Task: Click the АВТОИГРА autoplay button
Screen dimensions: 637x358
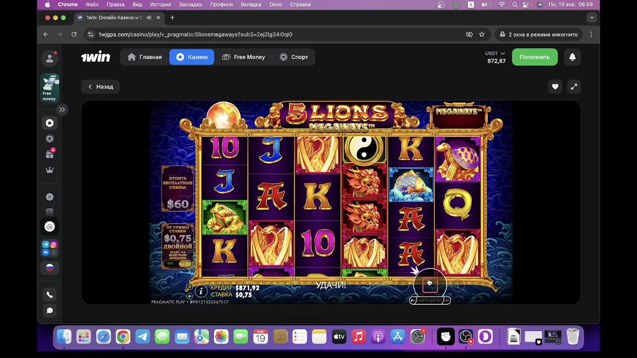Action: pyautogui.click(x=430, y=300)
